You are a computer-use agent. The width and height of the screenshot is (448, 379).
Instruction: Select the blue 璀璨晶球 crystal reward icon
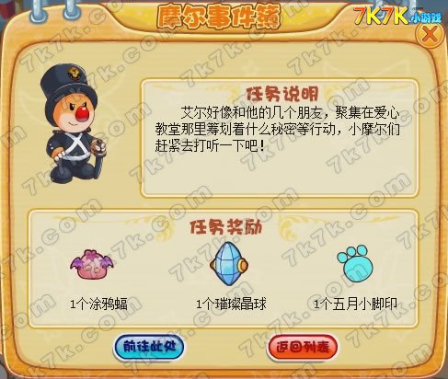pos(229,264)
